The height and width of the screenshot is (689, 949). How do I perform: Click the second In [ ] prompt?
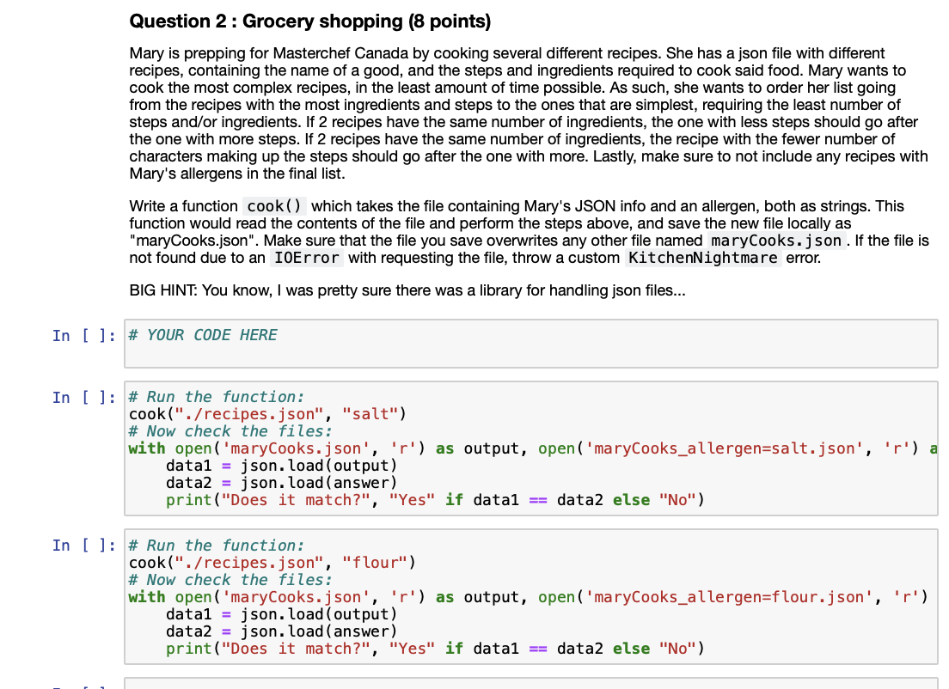coord(83,398)
